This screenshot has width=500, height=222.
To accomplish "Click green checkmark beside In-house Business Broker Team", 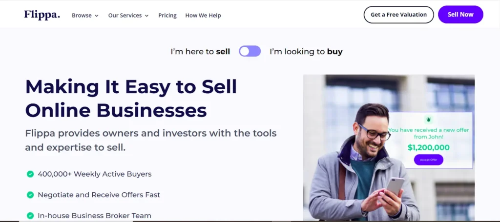I will [x=30, y=215].
